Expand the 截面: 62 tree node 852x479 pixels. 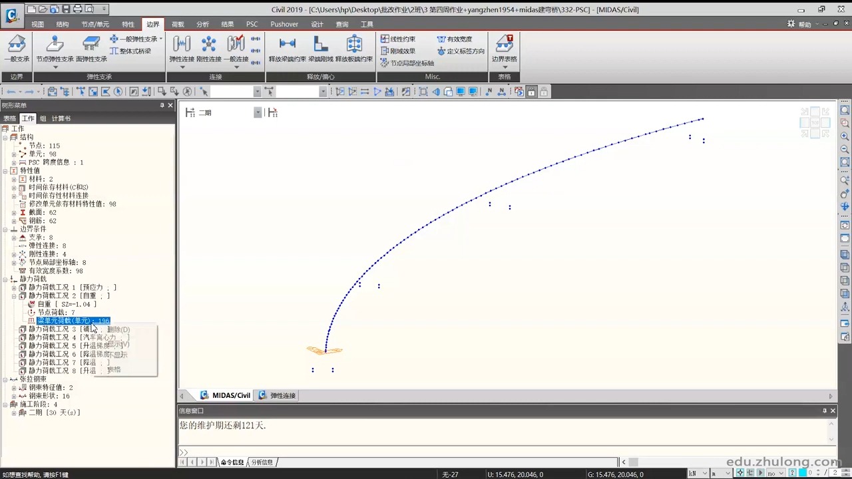click(x=14, y=212)
